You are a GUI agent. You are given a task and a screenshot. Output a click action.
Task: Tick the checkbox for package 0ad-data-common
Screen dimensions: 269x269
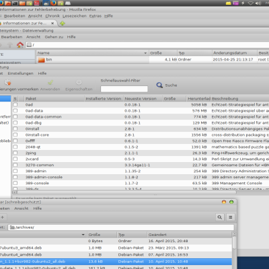tap(15, 117)
